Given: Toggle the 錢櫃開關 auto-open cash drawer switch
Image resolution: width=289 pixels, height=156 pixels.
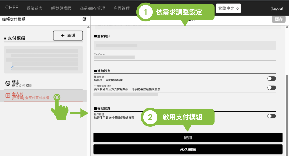Looking at the screenshot, I should (x=272, y=78).
